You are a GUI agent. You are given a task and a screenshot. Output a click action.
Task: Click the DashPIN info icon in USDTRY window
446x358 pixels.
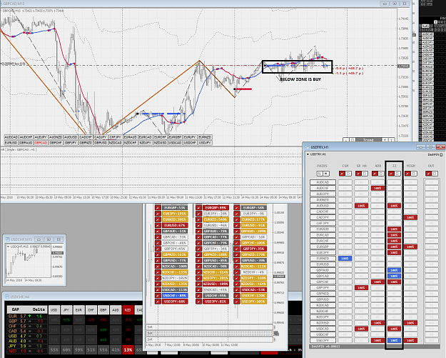coord(441,154)
